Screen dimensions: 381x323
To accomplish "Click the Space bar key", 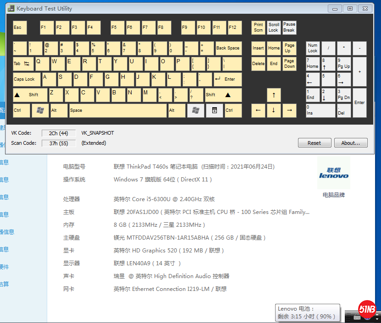I will tap(118, 110).
